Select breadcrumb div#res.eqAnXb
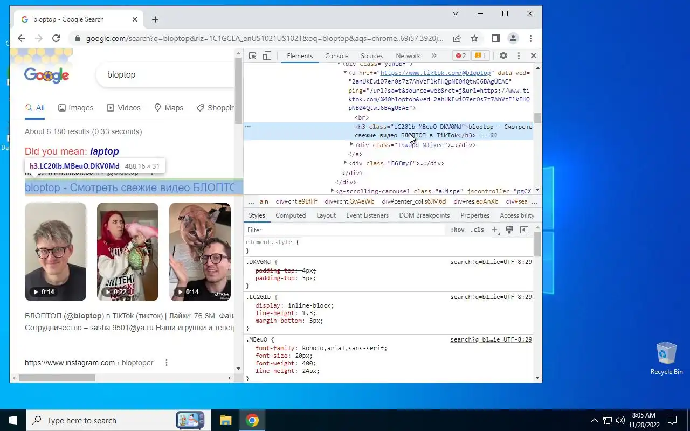The width and height of the screenshot is (690, 431). pos(476,201)
